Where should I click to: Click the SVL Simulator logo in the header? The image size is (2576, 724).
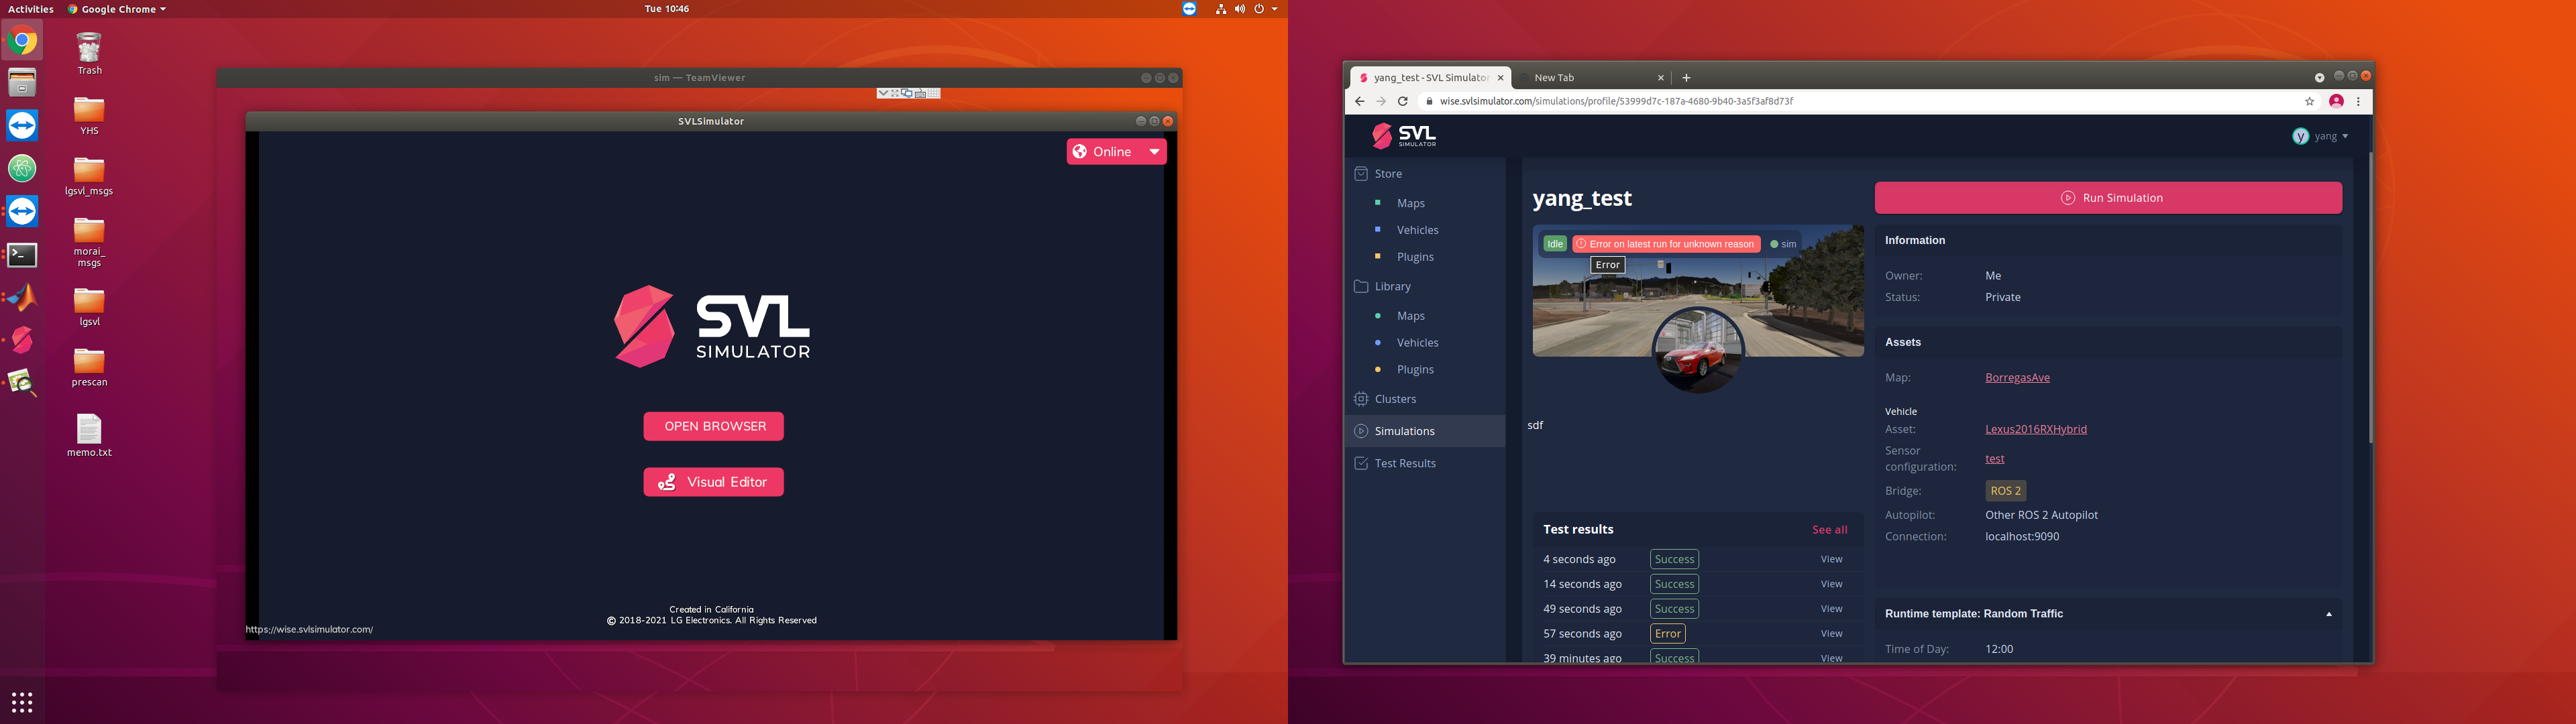pyautogui.click(x=1405, y=135)
